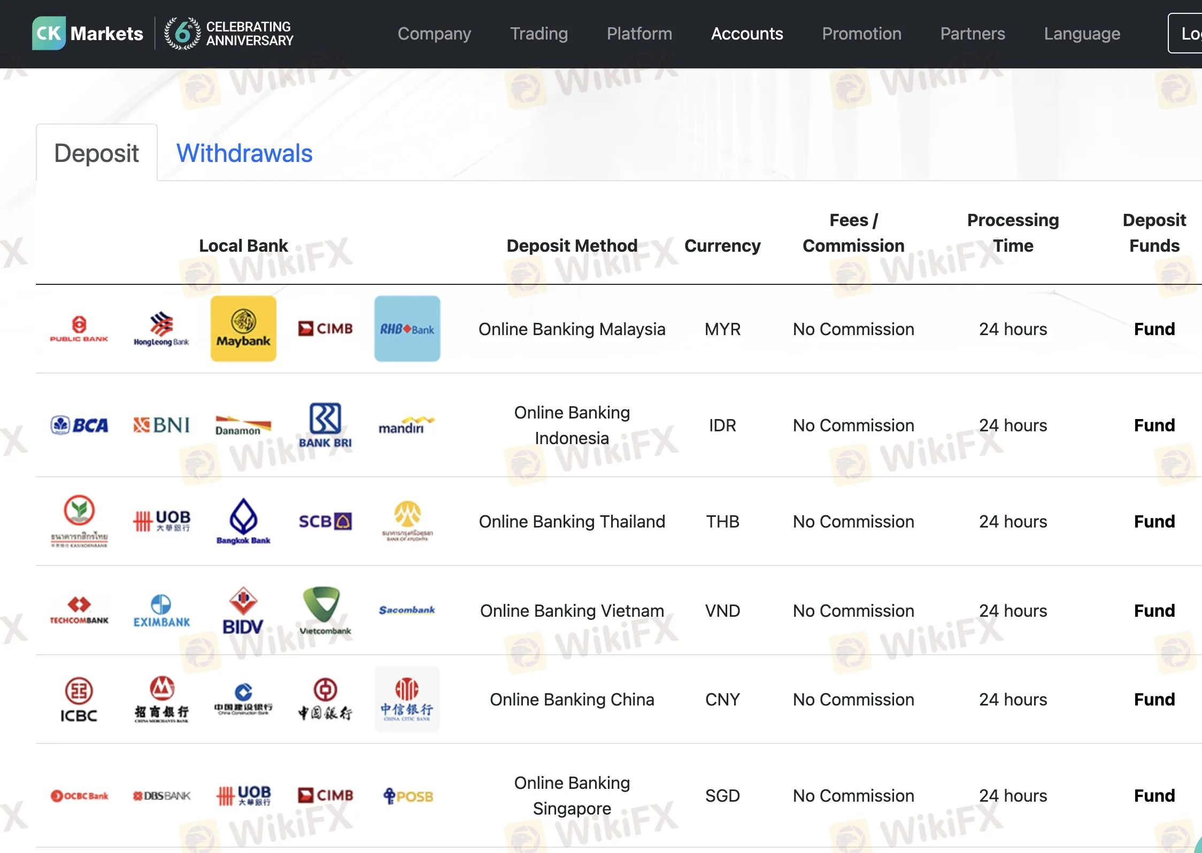This screenshot has width=1202, height=853.
Task: Switch to the Deposit tab
Action: [97, 153]
